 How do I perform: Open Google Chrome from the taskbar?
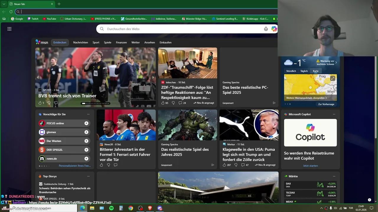click(131, 208)
